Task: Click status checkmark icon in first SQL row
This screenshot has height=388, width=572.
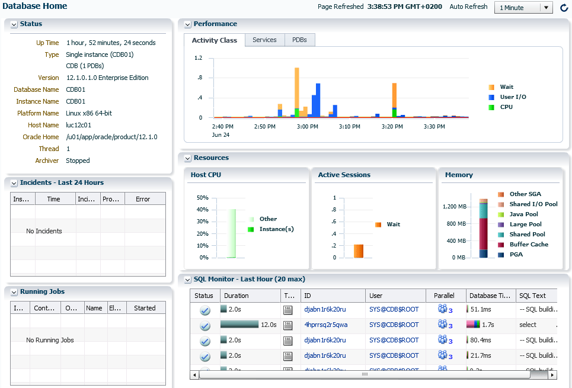Action: pos(205,310)
